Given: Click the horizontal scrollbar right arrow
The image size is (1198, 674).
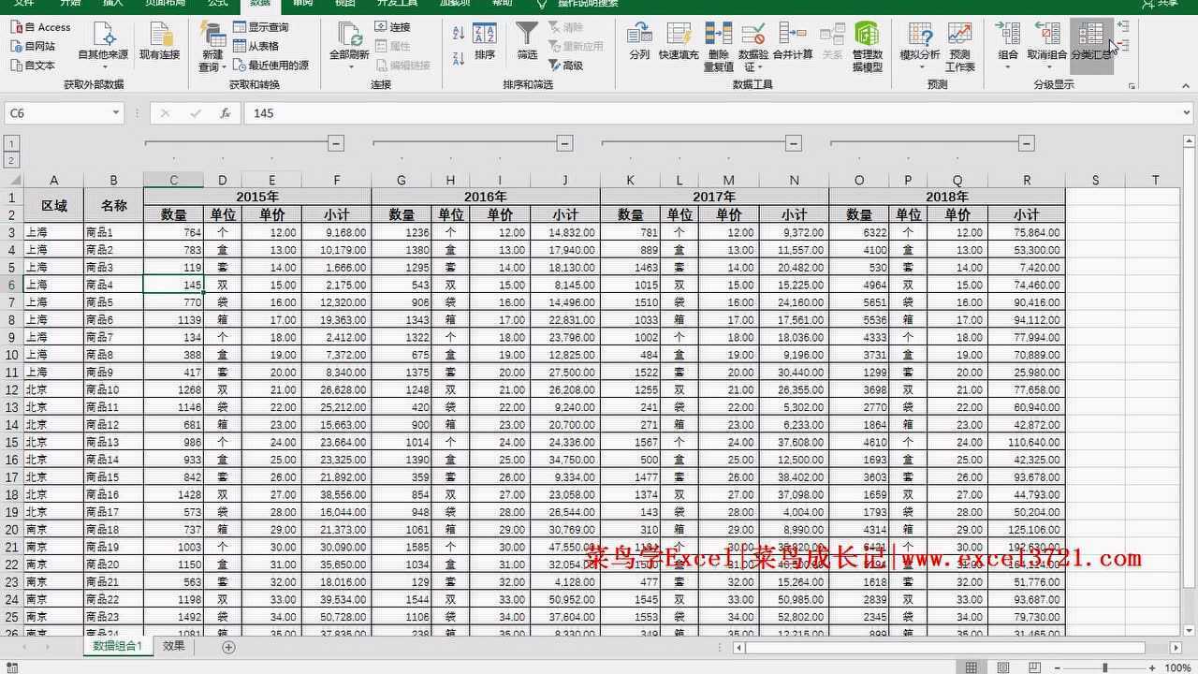Looking at the screenshot, I should [1176, 647].
